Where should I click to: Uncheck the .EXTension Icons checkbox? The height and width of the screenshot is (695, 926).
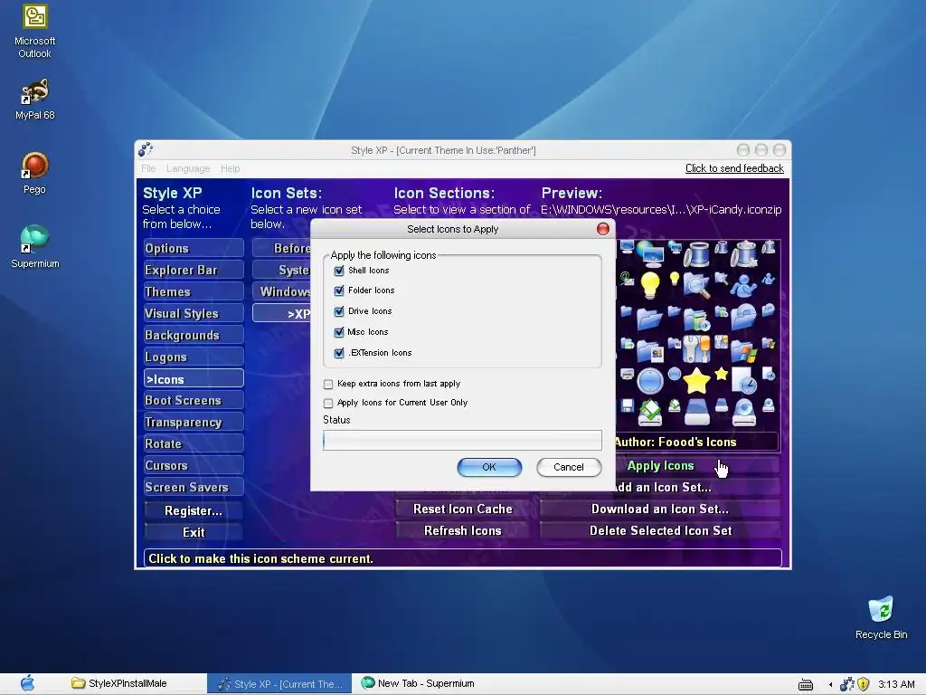point(339,353)
